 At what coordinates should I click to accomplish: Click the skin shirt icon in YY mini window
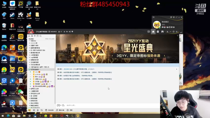pyautogui.click(x=174, y=17)
